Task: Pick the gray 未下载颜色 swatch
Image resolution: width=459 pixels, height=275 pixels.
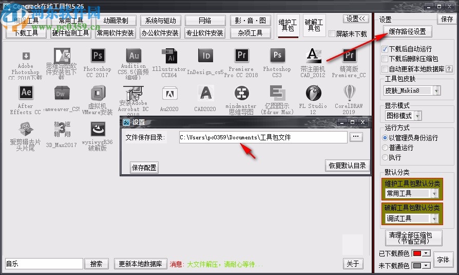Action: point(417,265)
